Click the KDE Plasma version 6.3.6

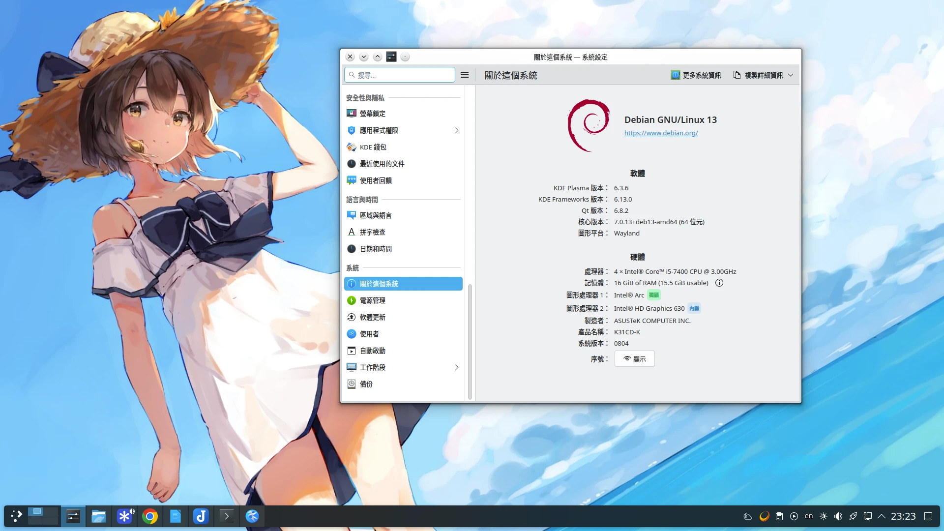[x=621, y=188]
